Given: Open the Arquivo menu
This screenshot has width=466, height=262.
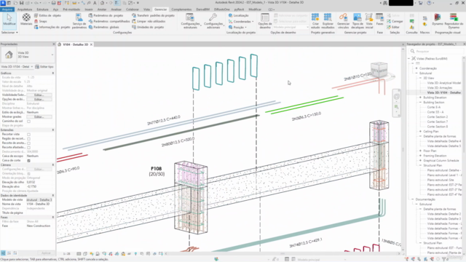Looking at the screenshot, I should click(x=7, y=9).
